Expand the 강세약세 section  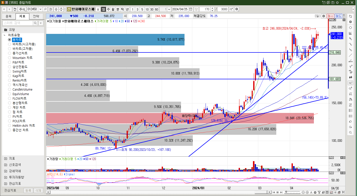coord(6,171)
